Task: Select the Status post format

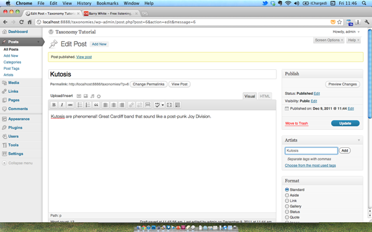Action: click(x=287, y=212)
